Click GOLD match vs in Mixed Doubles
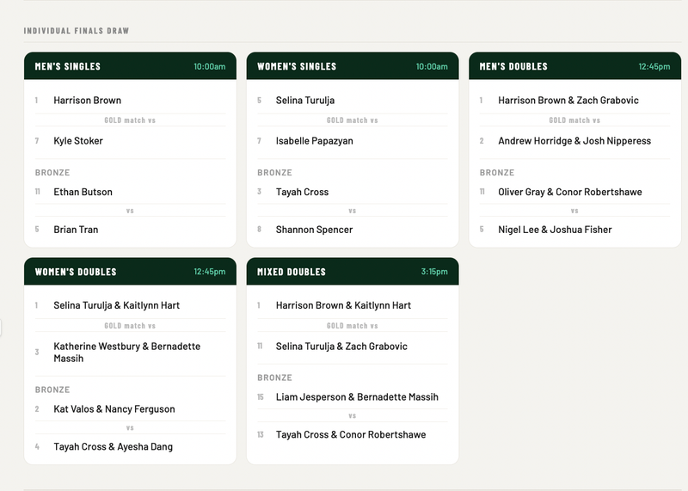The image size is (688, 491). (x=353, y=326)
